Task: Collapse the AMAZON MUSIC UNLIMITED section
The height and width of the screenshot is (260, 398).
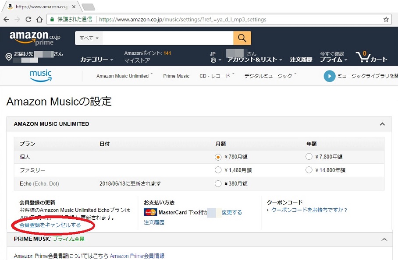Action: (382, 124)
